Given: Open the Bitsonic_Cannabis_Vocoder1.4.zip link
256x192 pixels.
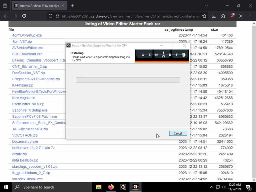Looking at the screenshot, I should (x=39, y=60).
